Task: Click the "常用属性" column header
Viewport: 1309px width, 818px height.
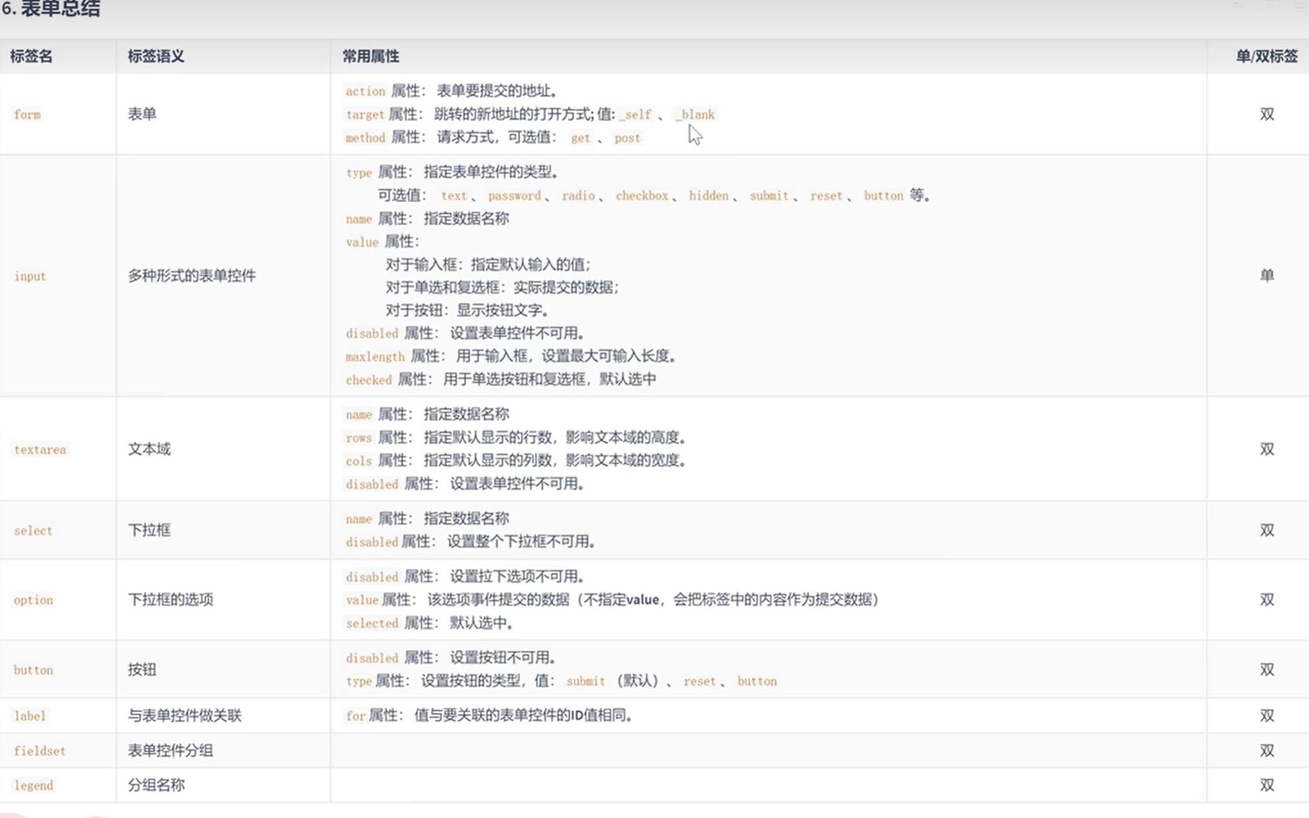Action: pyautogui.click(x=370, y=57)
